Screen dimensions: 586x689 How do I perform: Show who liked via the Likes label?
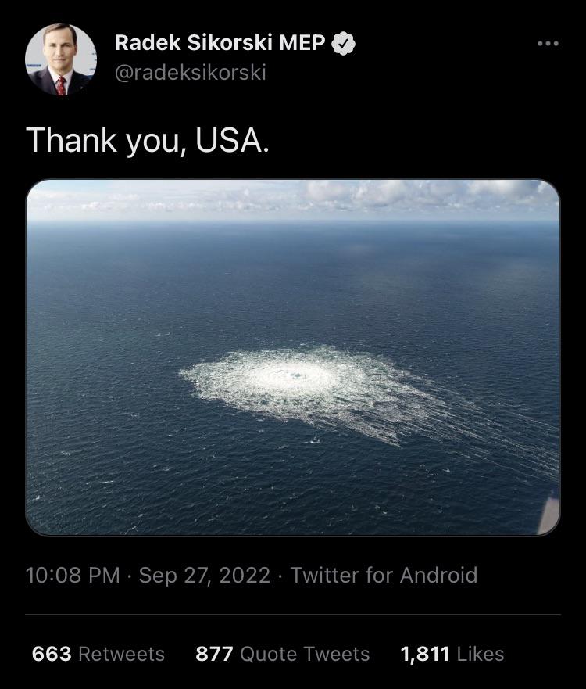tap(481, 654)
